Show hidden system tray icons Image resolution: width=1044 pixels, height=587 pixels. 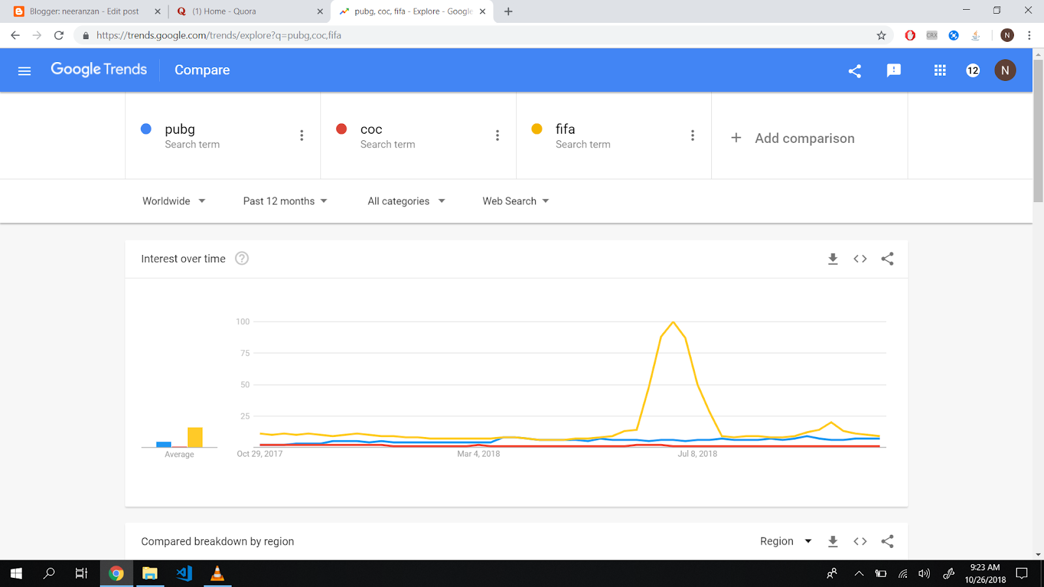859,574
